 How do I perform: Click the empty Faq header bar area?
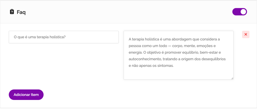pyautogui.click(x=125, y=12)
